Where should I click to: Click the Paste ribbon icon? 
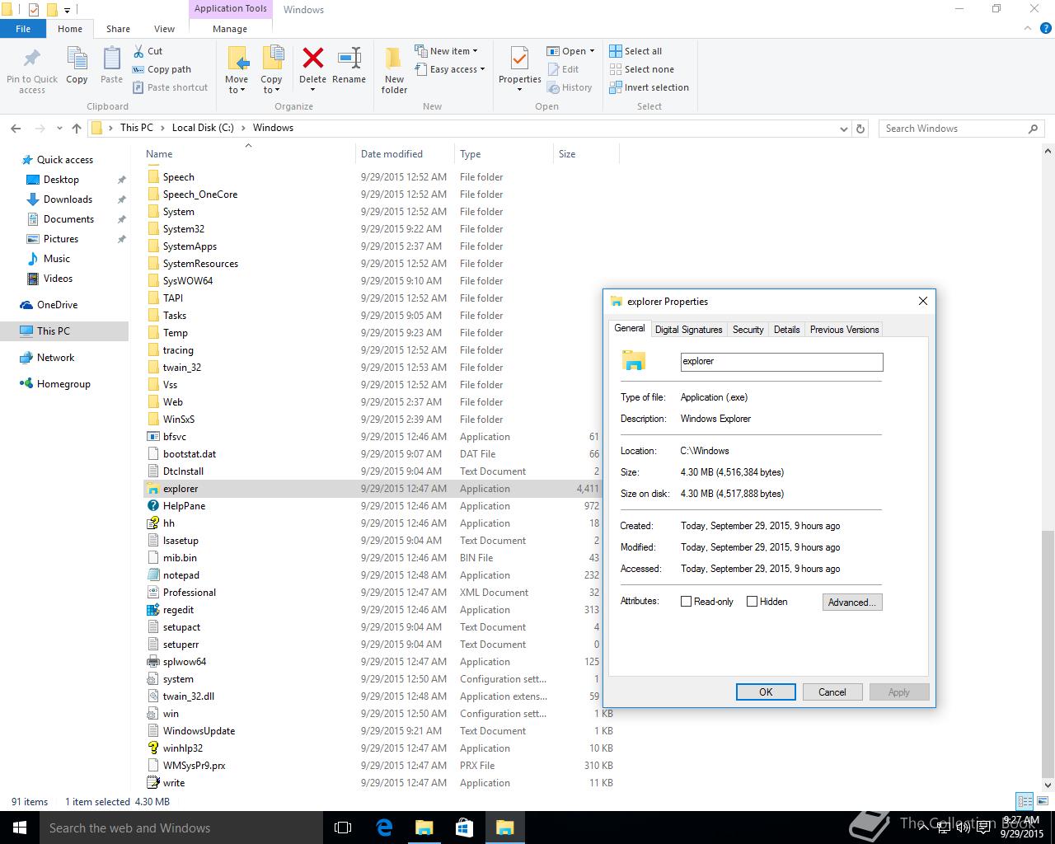pyautogui.click(x=111, y=59)
